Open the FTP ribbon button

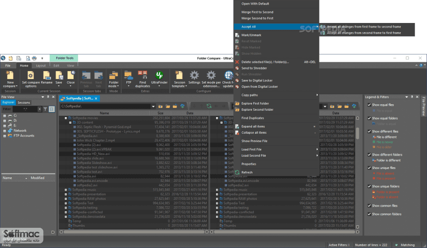click(129, 79)
